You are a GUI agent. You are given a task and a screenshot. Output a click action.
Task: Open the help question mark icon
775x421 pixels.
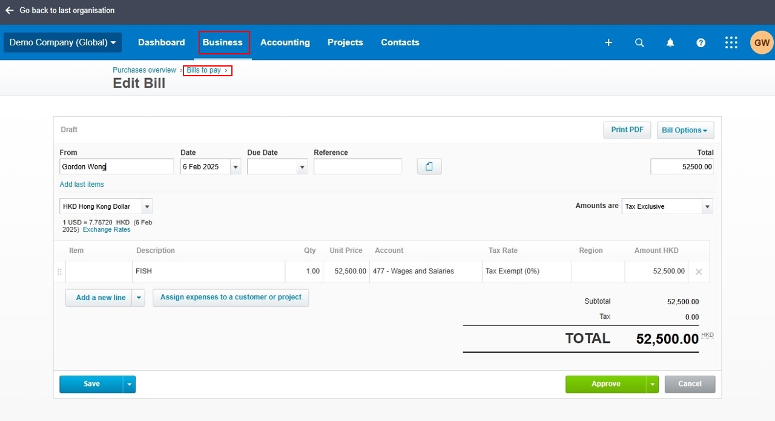tap(701, 42)
